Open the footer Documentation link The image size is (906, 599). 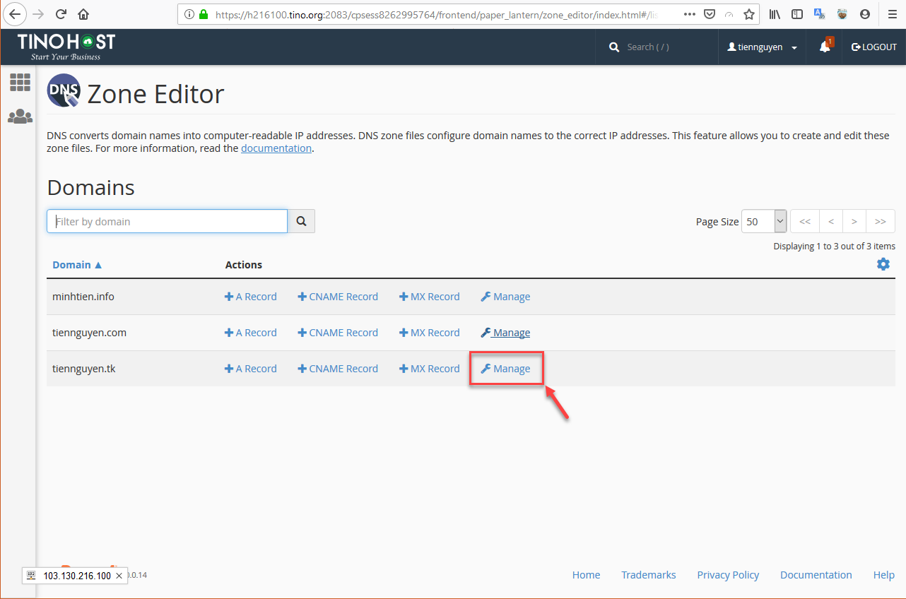coord(816,575)
